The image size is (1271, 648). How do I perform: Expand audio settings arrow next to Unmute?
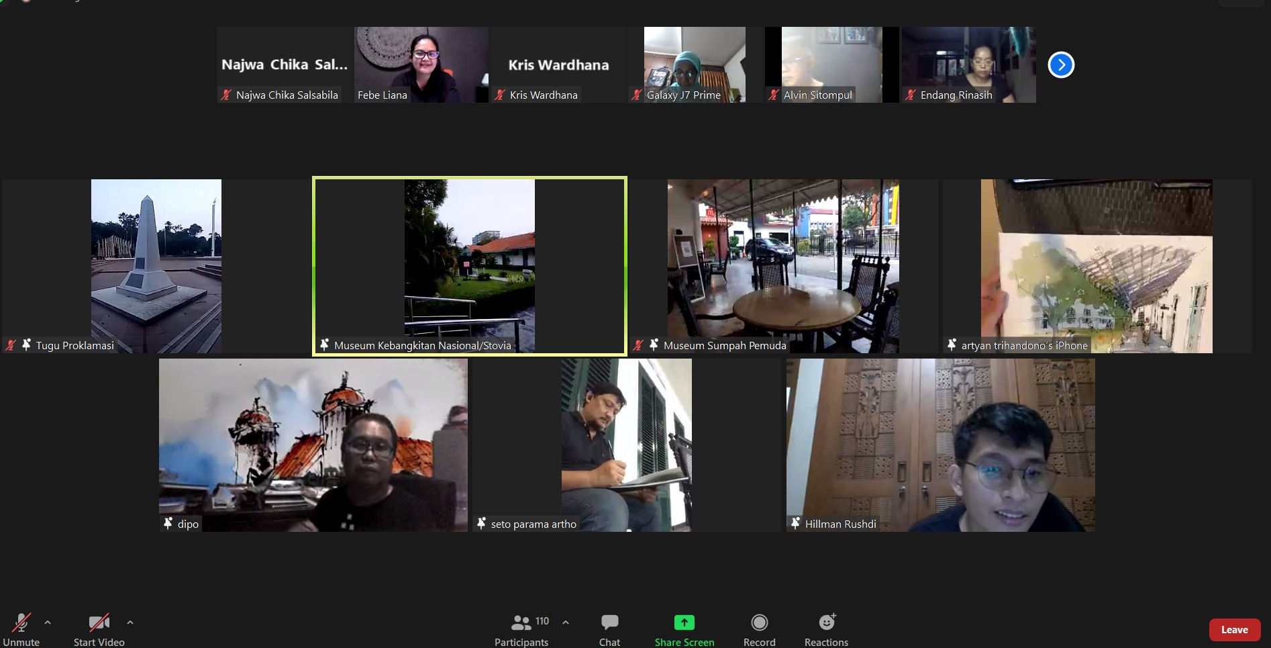pos(48,622)
